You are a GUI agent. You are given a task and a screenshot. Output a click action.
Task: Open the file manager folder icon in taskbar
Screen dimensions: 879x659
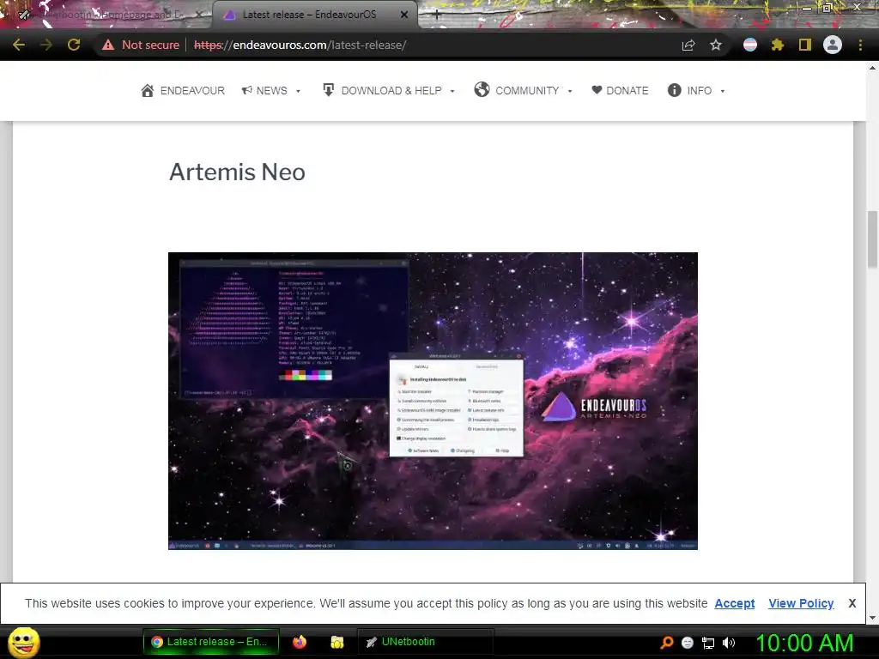click(x=336, y=642)
